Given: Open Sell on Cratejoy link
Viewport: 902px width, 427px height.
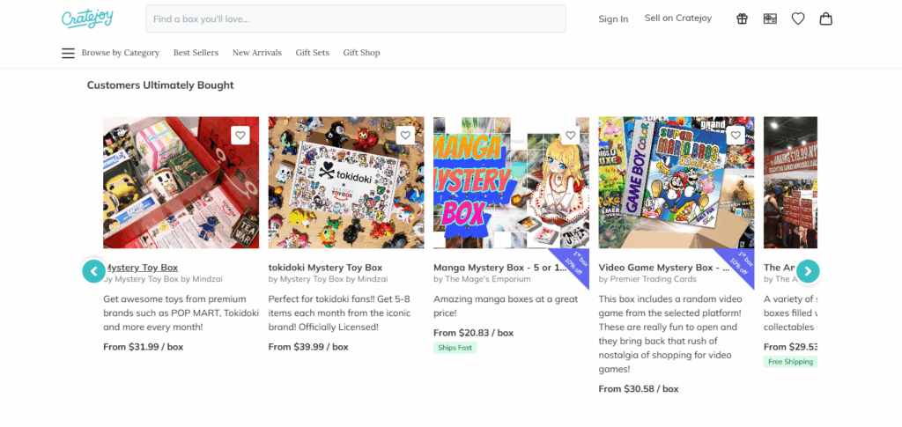Looking at the screenshot, I should [x=678, y=18].
